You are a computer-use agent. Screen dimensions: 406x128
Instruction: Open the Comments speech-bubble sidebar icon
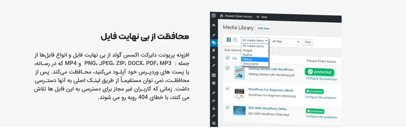[x=214, y=58]
